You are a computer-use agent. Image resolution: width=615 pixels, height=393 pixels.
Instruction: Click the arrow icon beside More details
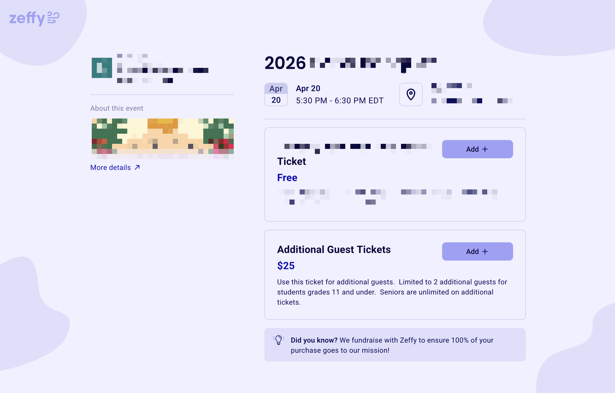[137, 167]
